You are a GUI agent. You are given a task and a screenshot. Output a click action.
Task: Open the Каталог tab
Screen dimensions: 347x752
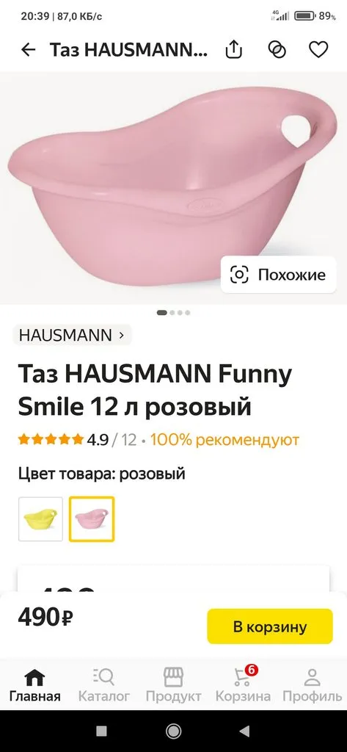pos(104,685)
